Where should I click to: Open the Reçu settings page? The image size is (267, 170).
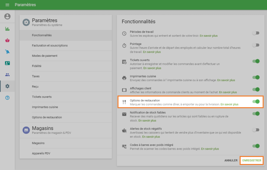pyautogui.click(x=66, y=87)
